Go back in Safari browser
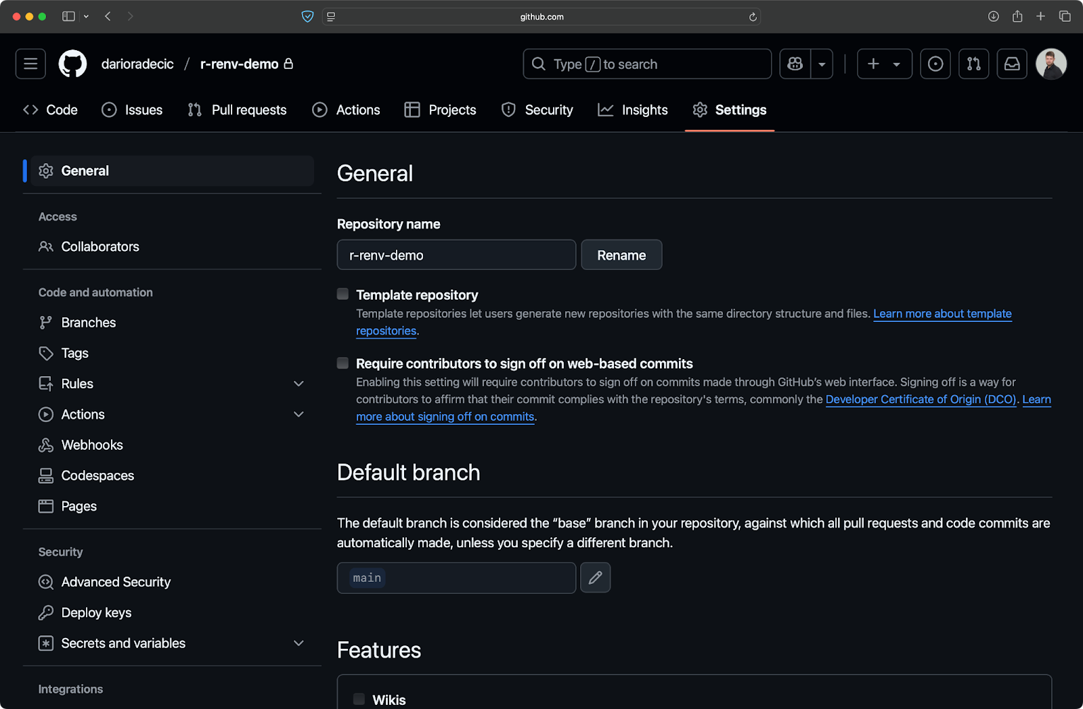The height and width of the screenshot is (709, 1083). click(108, 16)
